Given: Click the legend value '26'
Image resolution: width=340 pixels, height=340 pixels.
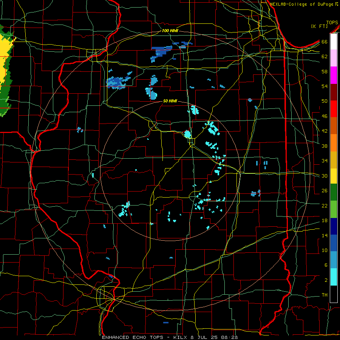Looking at the screenshot, I should tap(325, 191).
